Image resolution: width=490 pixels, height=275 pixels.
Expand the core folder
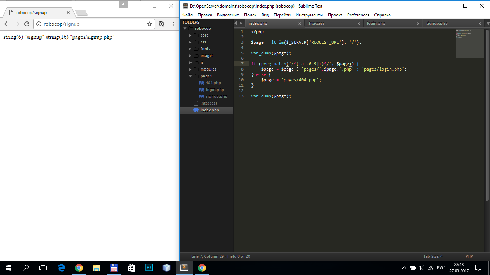190,35
